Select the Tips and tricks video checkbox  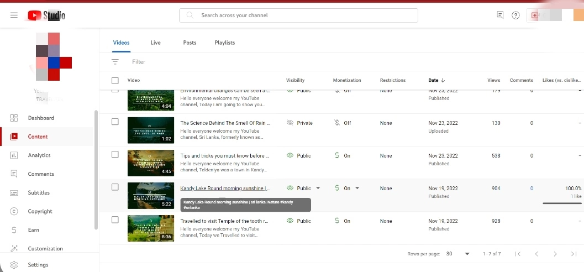pos(115,154)
